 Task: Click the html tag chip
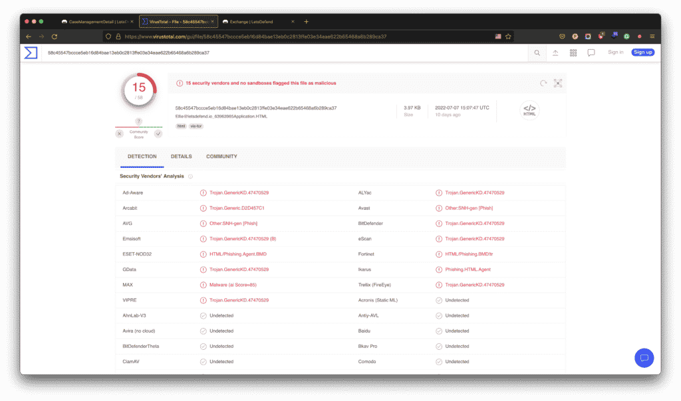click(181, 126)
